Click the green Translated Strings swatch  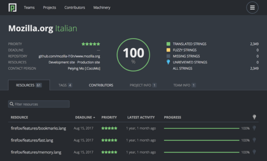point(168,44)
